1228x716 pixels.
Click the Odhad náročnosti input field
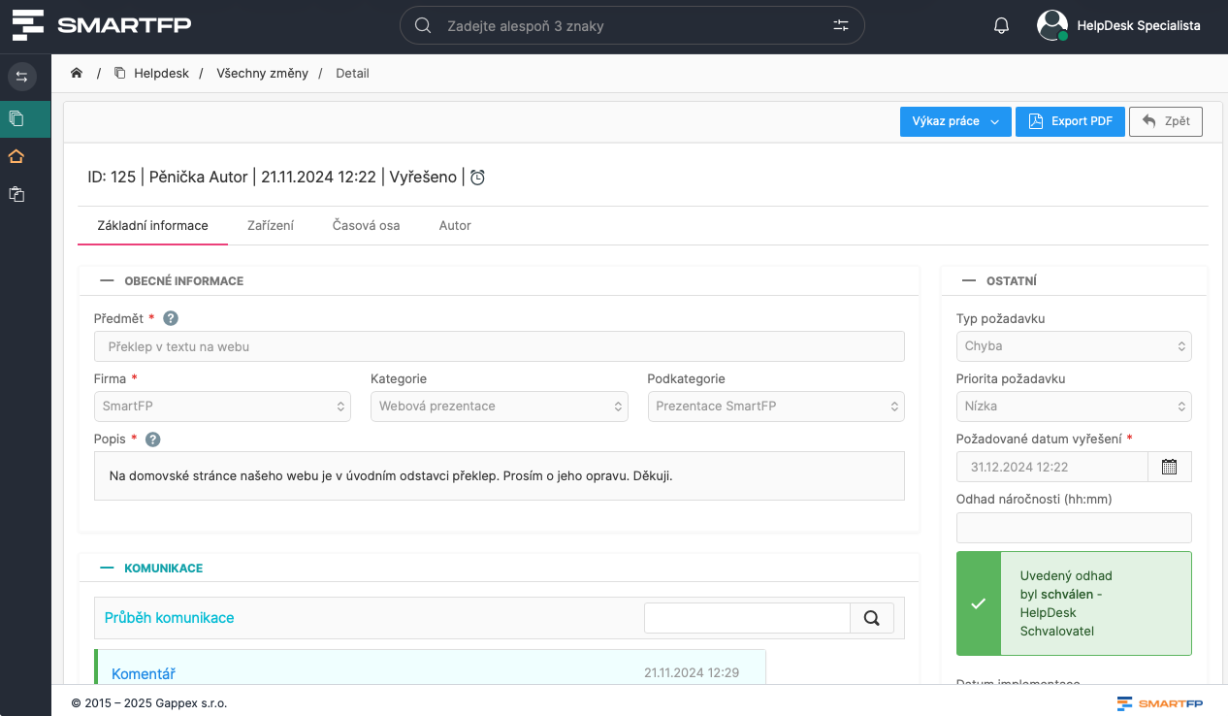(1073, 528)
